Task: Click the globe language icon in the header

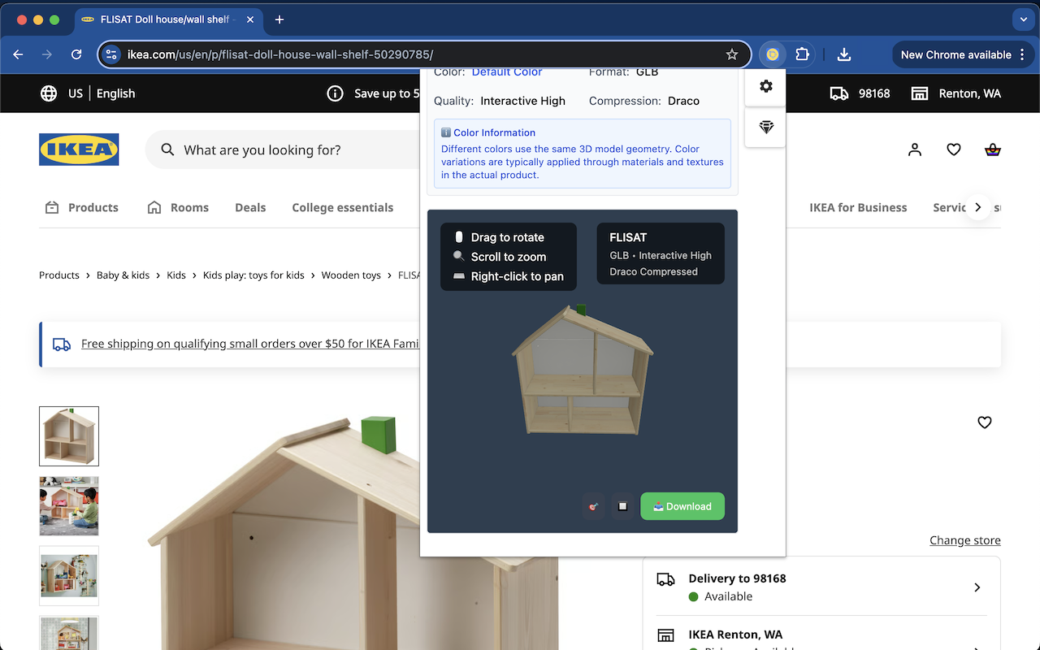Action: [x=49, y=93]
